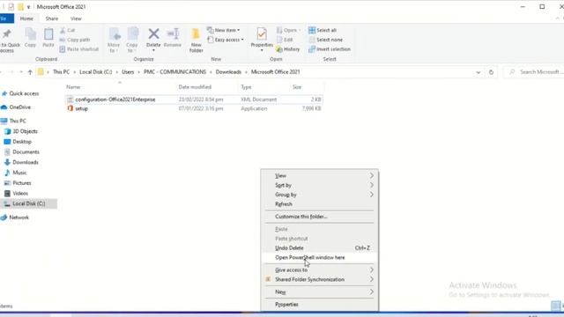Choose Open PowerShell window here
The width and height of the screenshot is (564, 317).
point(319,257)
